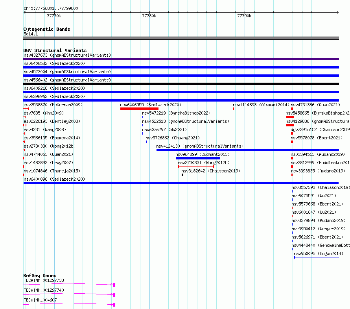Click the blue nsv964899 Sudmant2013 bar

[x=198, y=158]
